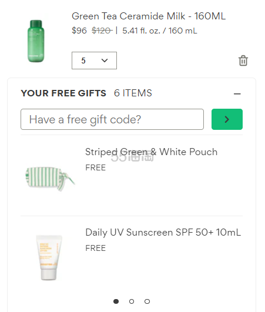
Task: Click the FREE label under striped pouch
Action: [x=96, y=167]
